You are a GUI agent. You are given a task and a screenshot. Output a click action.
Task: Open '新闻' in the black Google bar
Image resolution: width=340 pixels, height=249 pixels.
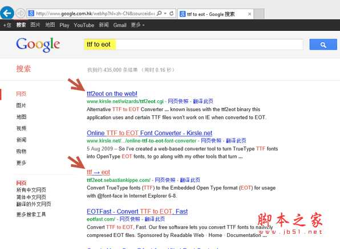tap(104, 25)
